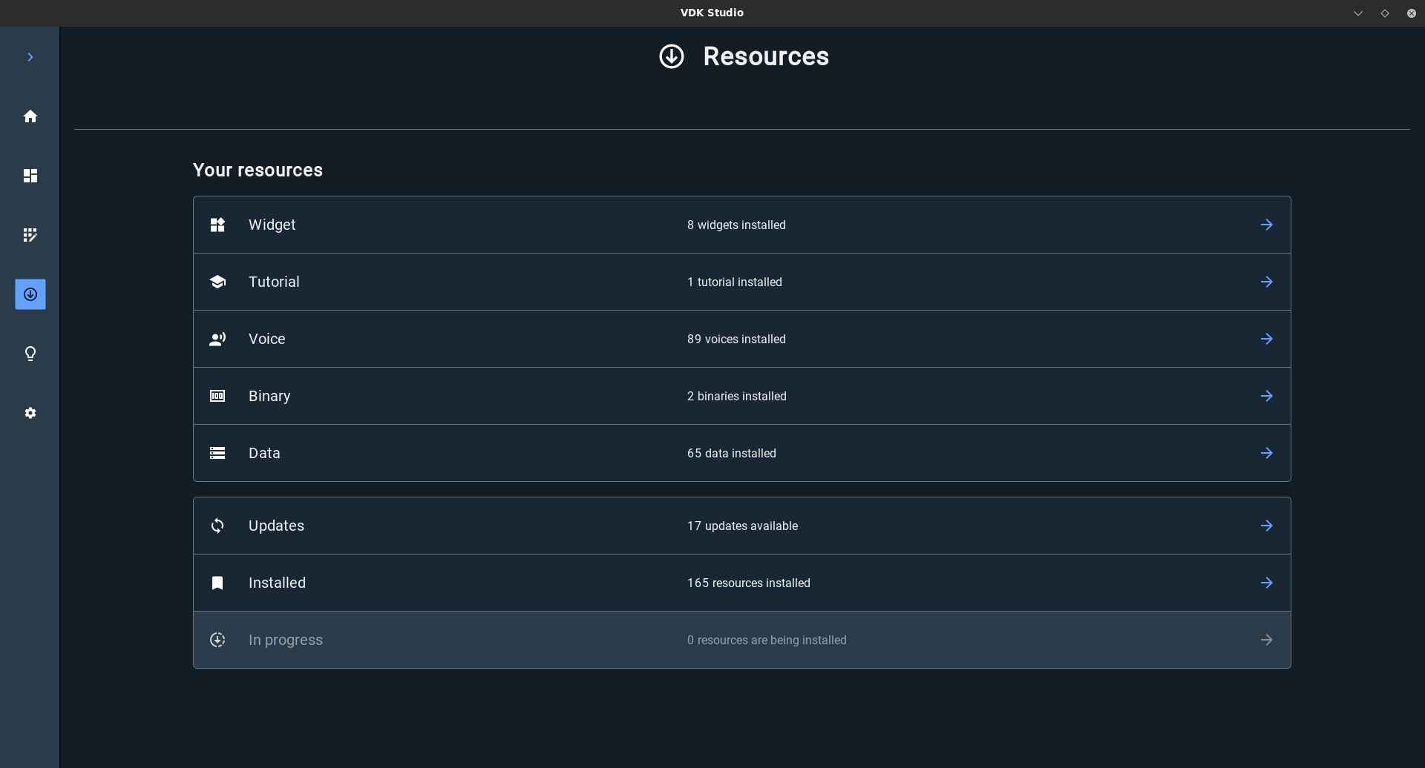Go to Home in the sidebar
Image resolution: width=1425 pixels, height=768 pixels.
30,116
